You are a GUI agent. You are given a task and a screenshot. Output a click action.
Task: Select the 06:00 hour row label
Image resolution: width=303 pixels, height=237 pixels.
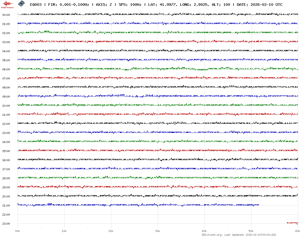point(6,69)
